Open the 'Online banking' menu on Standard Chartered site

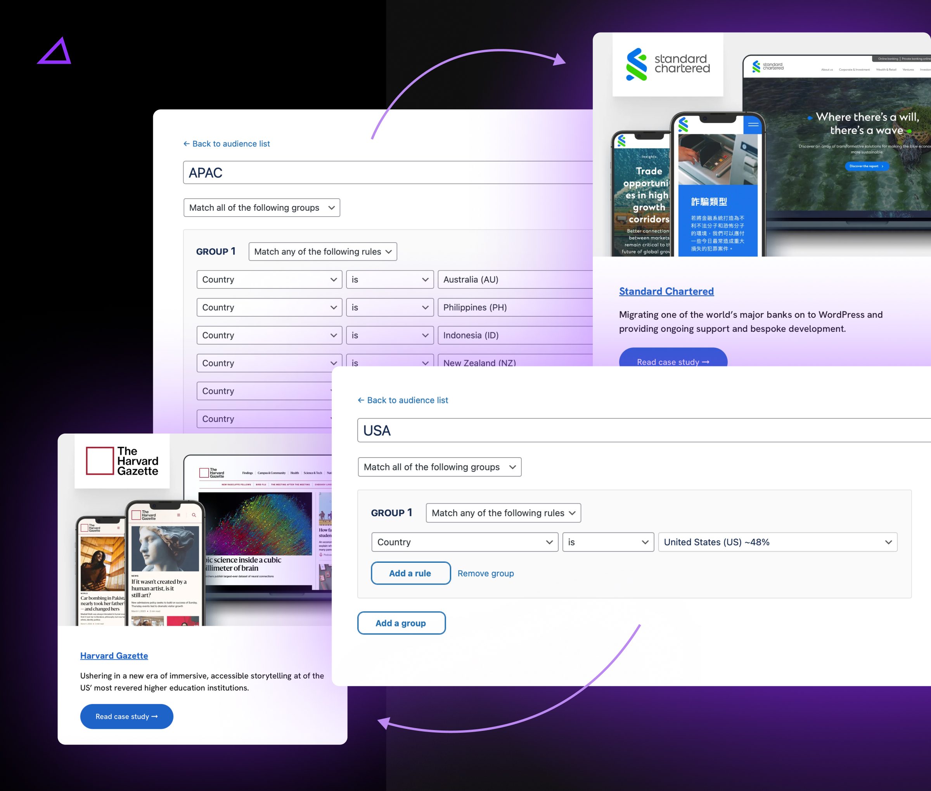coord(888,59)
